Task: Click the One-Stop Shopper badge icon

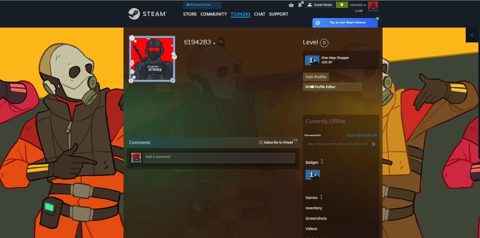Action: pos(312,60)
